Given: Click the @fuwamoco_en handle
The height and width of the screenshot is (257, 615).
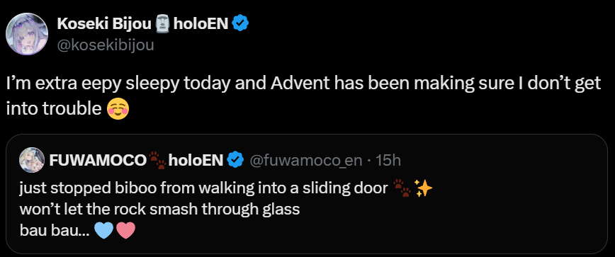Looking at the screenshot, I should [306, 160].
